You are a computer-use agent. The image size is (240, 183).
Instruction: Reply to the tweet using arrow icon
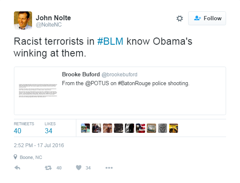[x=17, y=168]
